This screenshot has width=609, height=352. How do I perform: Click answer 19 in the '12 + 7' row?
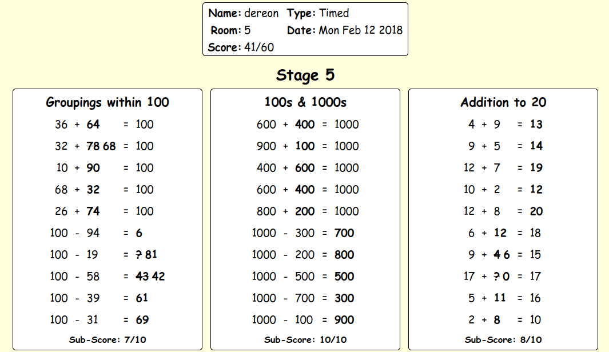pyautogui.click(x=536, y=168)
